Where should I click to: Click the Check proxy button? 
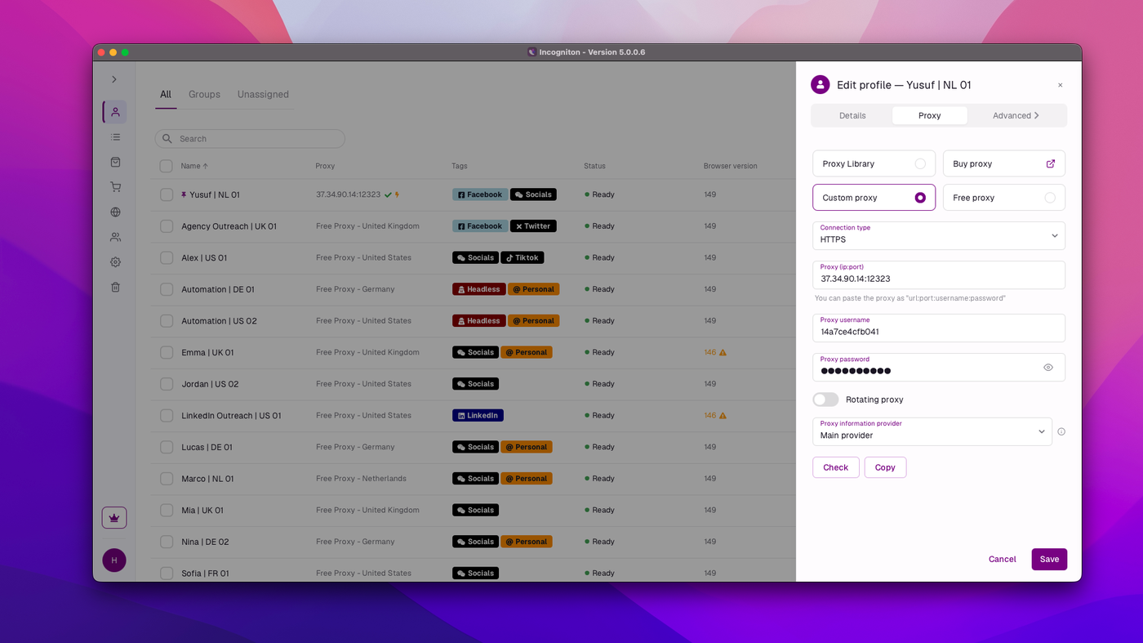point(835,467)
